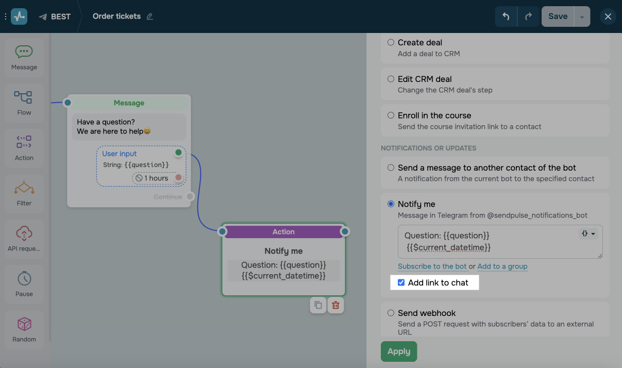Select the API request block
Screen dimensions: 622x368
click(24, 239)
